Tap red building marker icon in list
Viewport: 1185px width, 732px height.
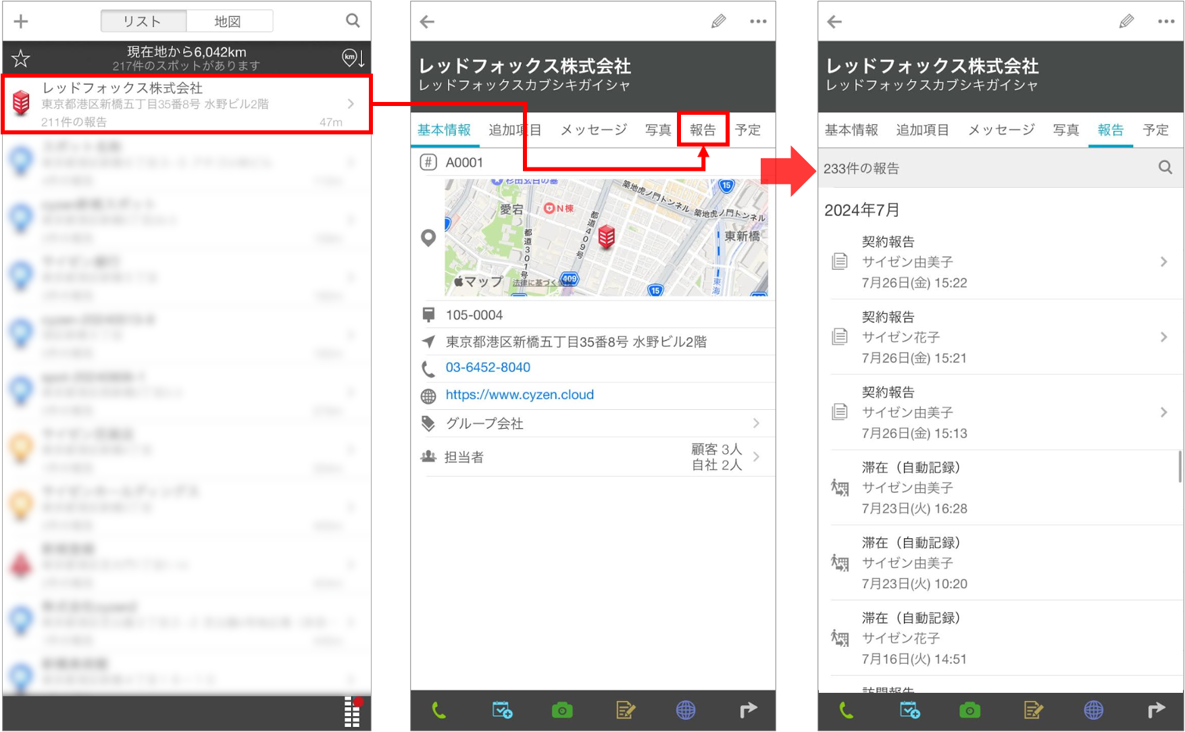pos(21,102)
